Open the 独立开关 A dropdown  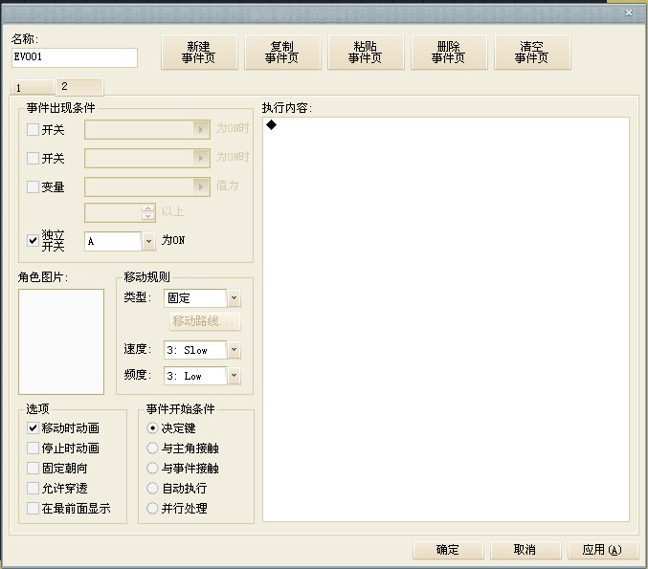[x=148, y=241]
